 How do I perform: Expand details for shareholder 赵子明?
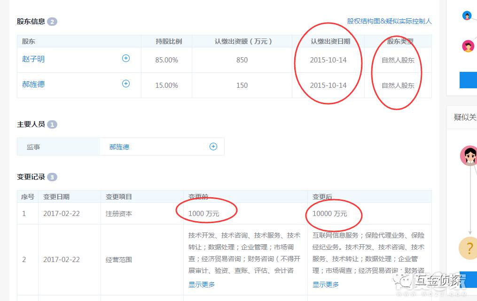click(x=125, y=58)
